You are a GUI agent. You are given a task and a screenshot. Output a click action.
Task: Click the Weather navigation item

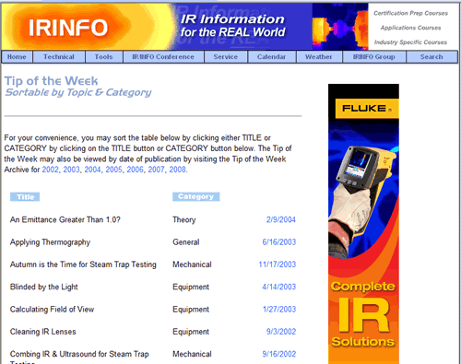(x=319, y=57)
